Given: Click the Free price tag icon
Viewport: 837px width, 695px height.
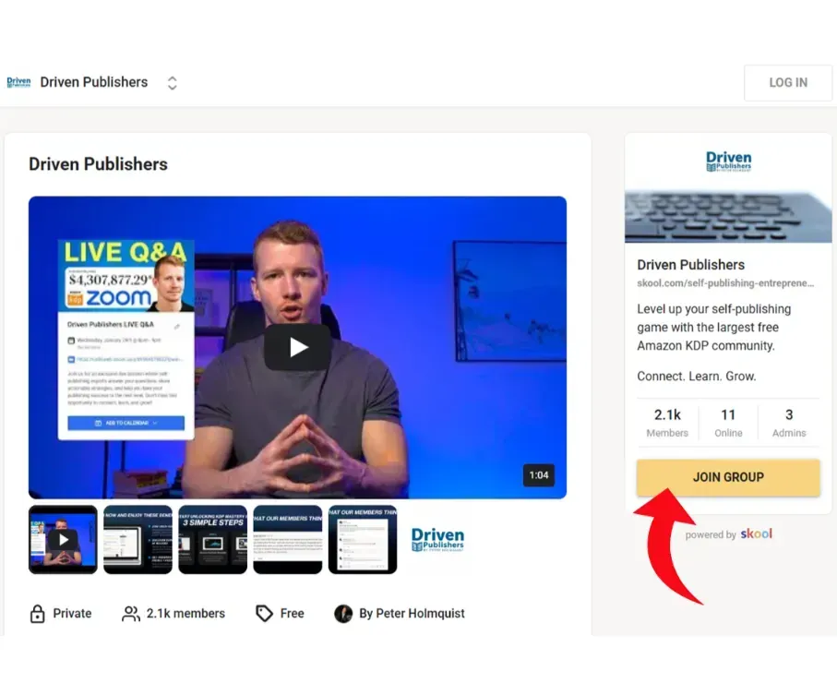Looking at the screenshot, I should click(264, 614).
